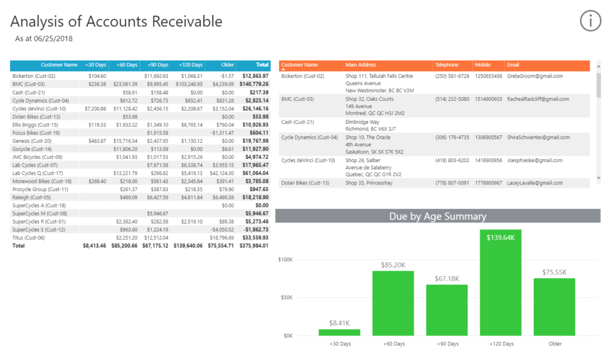Sort by the Customer Name column header
The height and width of the screenshot is (350, 608).
[x=59, y=65]
